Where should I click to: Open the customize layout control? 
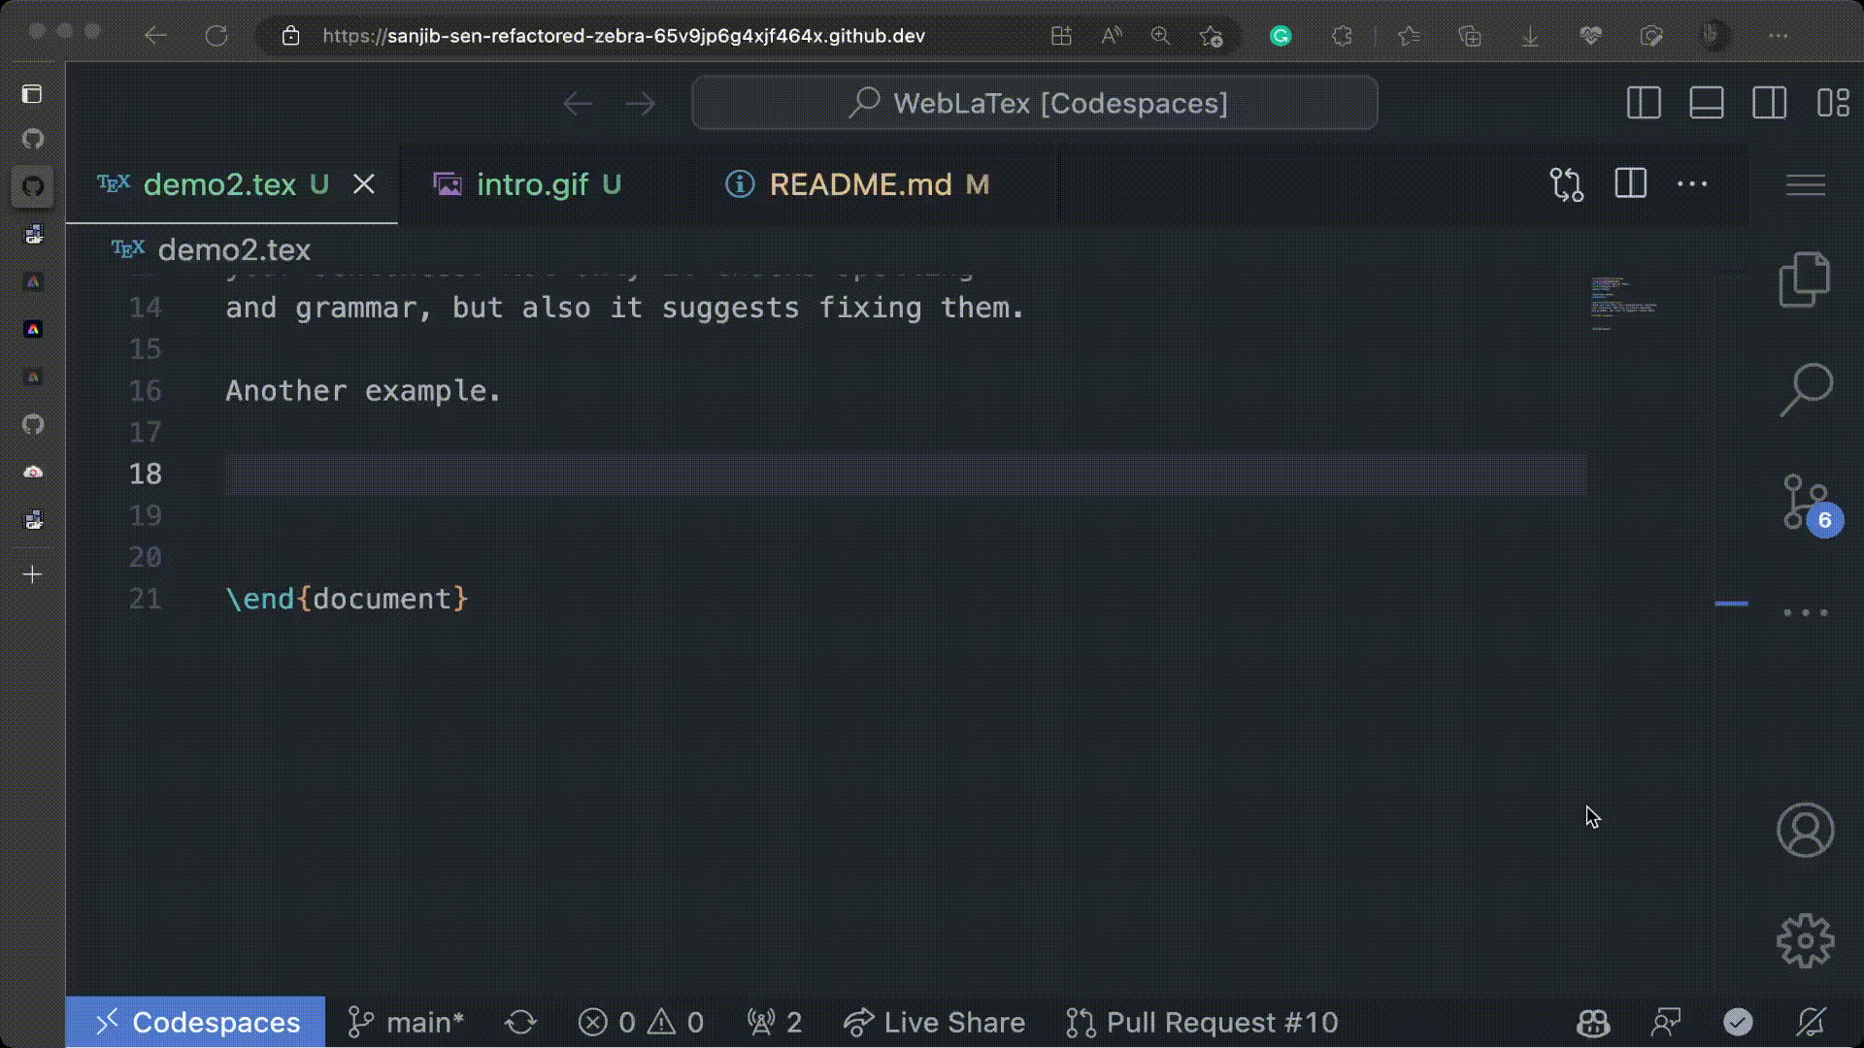[x=1835, y=102]
